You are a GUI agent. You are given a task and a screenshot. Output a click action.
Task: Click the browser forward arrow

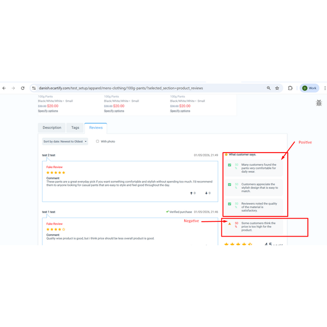[13, 88]
